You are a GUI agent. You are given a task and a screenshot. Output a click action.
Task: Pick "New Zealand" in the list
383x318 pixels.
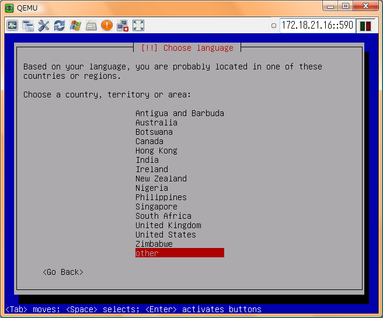coord(180,179)
